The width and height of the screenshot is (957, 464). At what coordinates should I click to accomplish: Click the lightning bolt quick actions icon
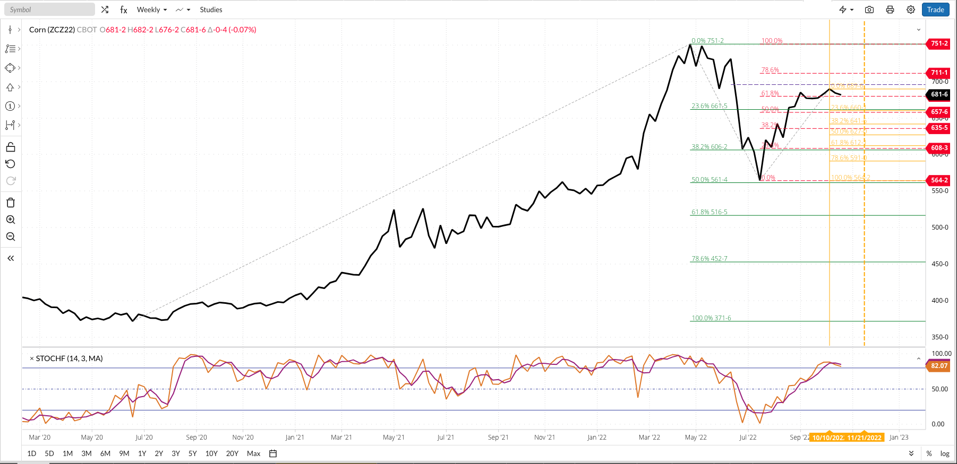click(843, 10)
